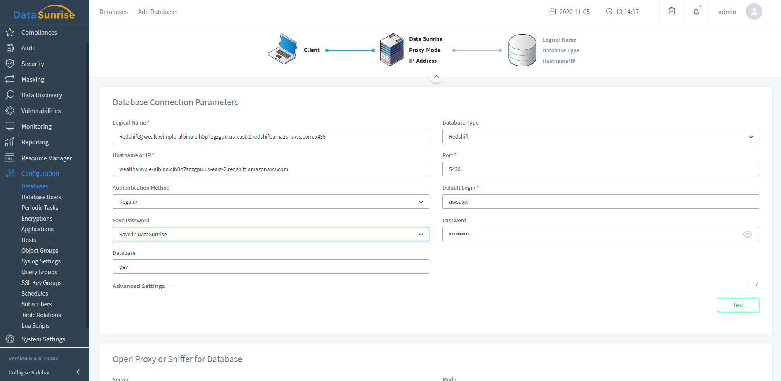Click into the Port input field
Screen dimensions: 781x381
coord(600,169)
